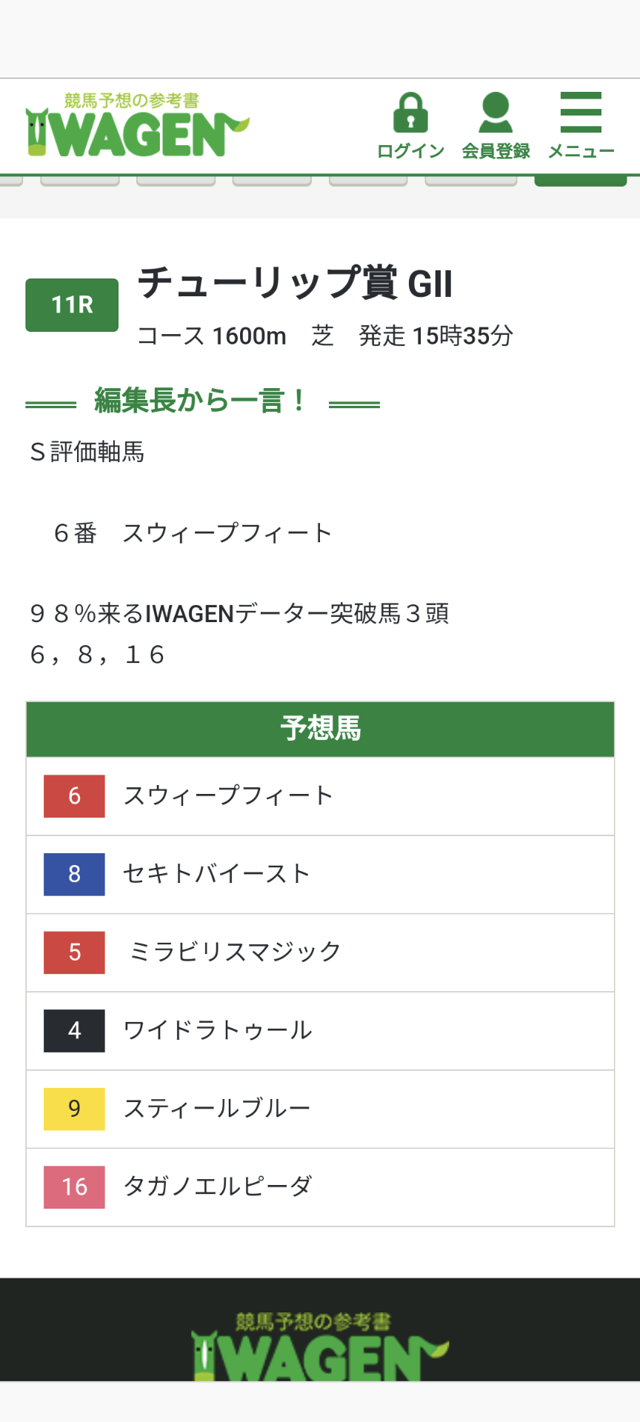Open the hamburger menu icon
The width and height of the screenshot is (640, 1422).
(581, 113)
